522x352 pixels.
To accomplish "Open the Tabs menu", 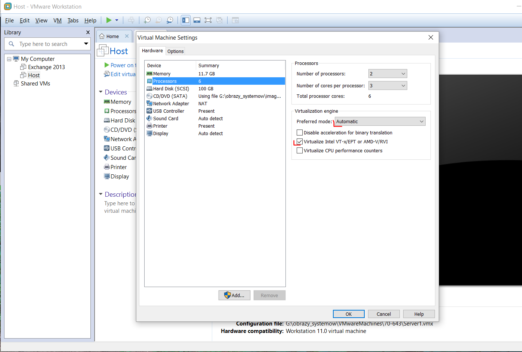I will coord(73,21).
